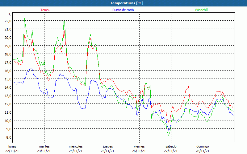Click the 14,0 y-axis value
The width and height of the screenshot is (247, 154).
click(8, 87)
